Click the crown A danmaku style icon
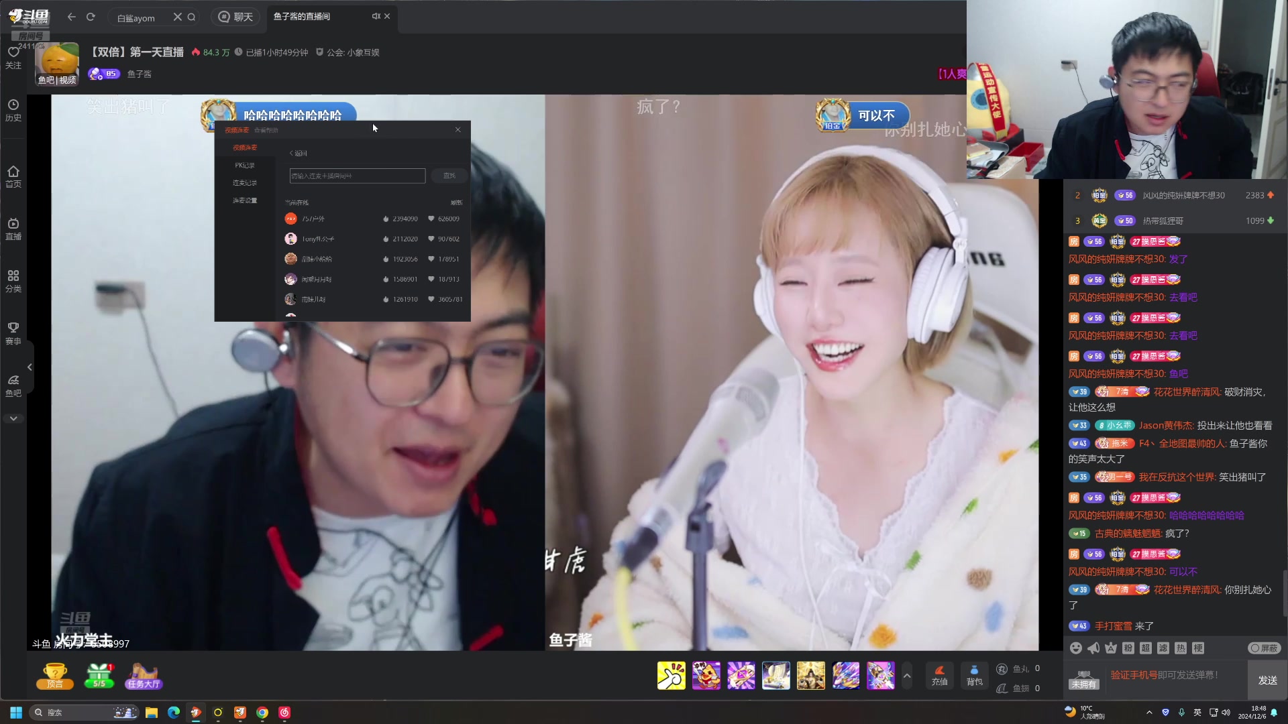This screenshot has height=724, width=1288. point(1111,648)
